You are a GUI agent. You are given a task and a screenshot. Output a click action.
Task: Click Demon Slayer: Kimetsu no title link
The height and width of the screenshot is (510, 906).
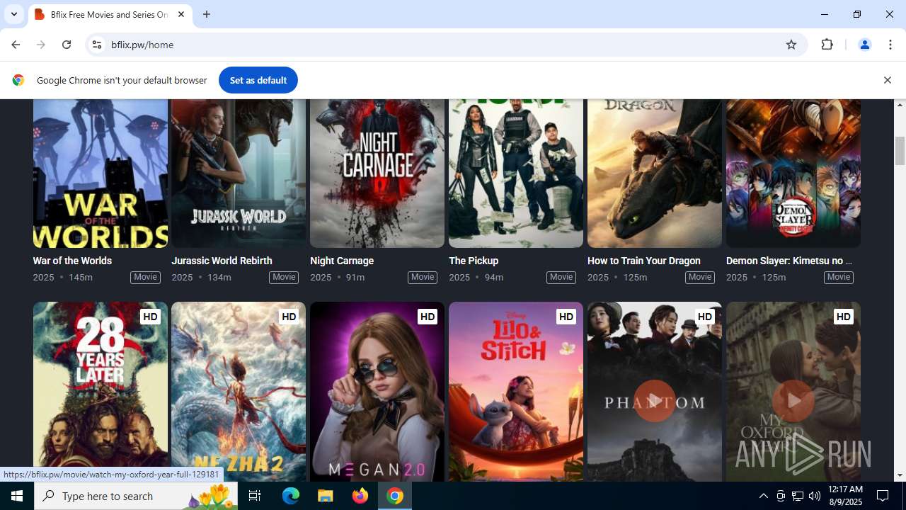coord(789,261)
